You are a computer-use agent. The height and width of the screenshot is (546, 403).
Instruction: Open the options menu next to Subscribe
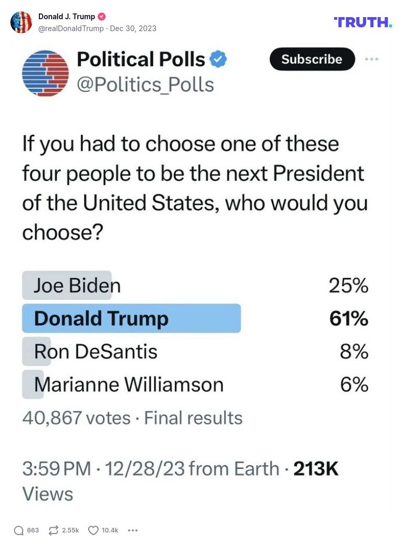[x=371, y=59]
